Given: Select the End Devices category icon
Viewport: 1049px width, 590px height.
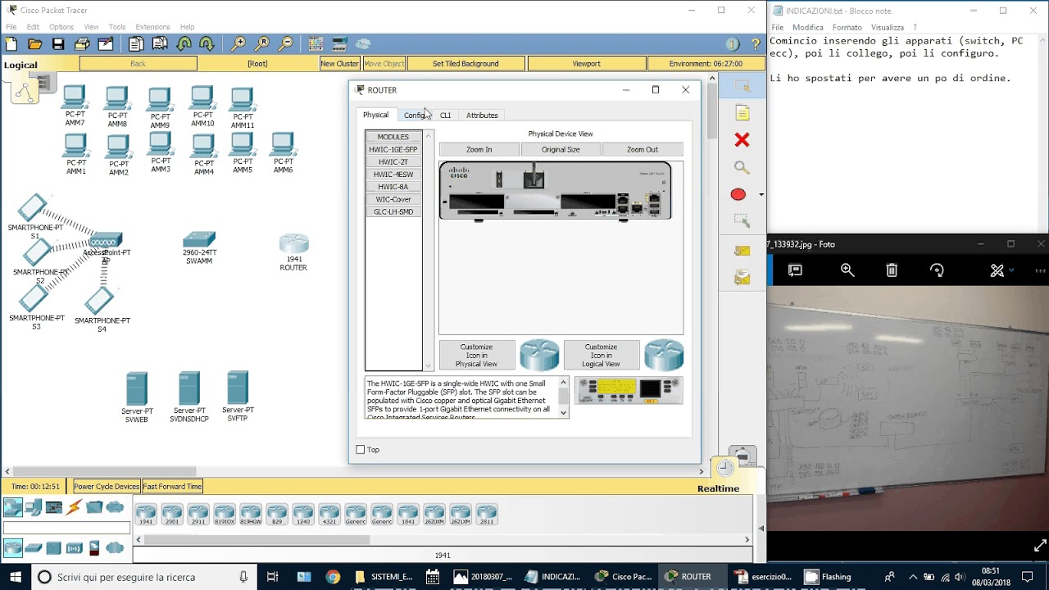Looking at the screenshot, I should tap(33, 507).
